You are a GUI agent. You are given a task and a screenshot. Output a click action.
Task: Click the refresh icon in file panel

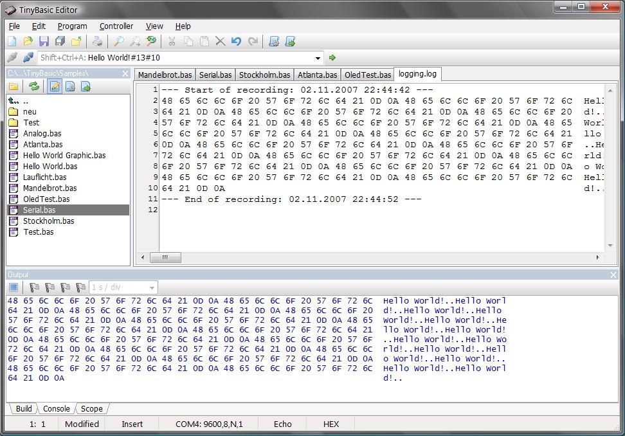pyautogui.click(x=34, y=87)
